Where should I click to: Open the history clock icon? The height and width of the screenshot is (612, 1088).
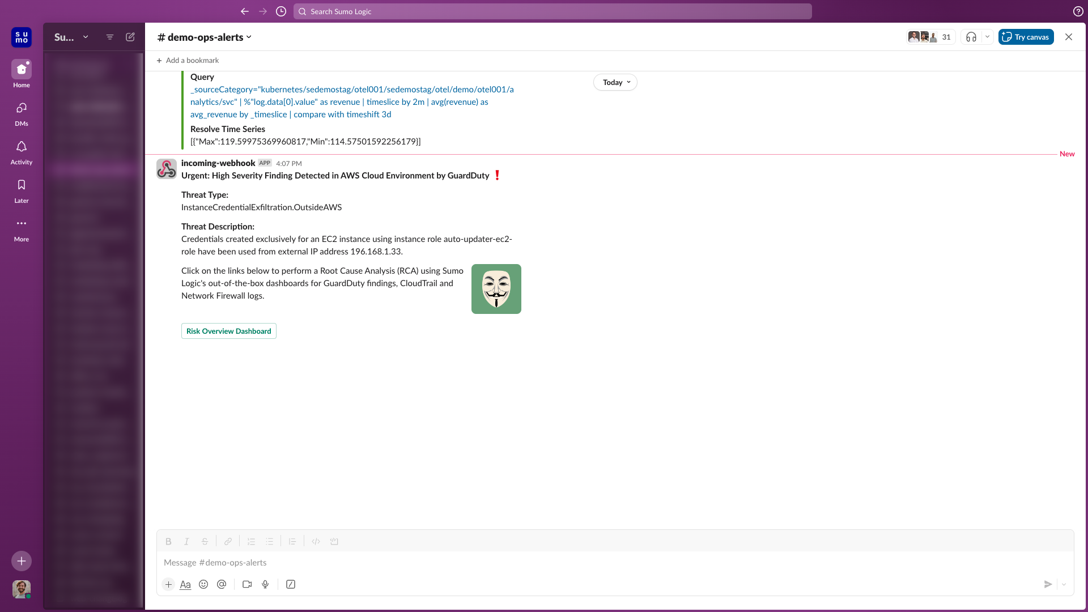pyautogui.click(x=281, y=11)
